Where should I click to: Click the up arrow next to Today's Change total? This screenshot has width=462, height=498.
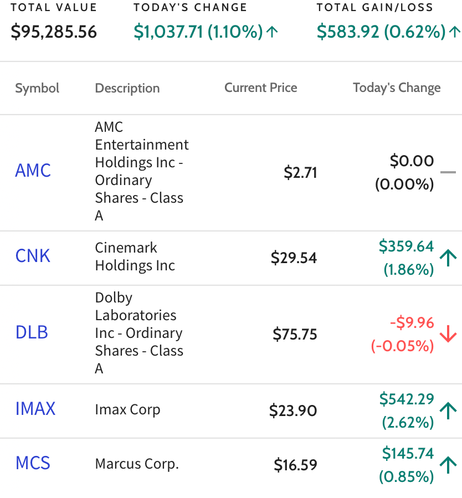click(272, 32)
